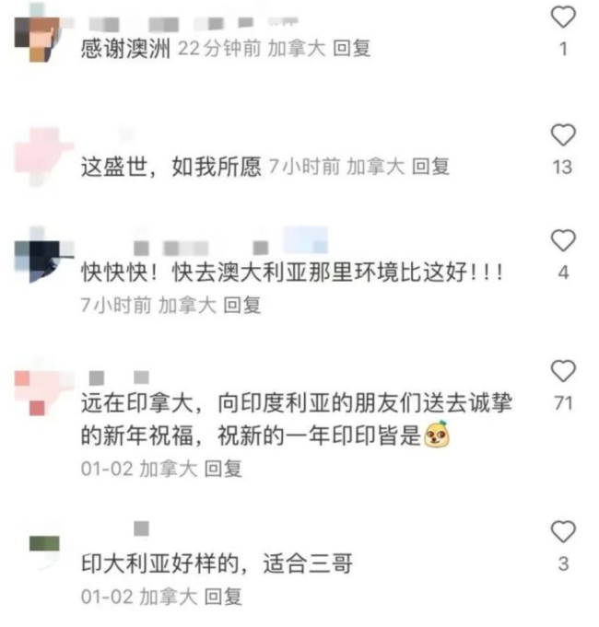This screenshot has width=599, height=627.
Task: Reply to the '印大利亚好样的' comment
Action: [x=223, y=597]
